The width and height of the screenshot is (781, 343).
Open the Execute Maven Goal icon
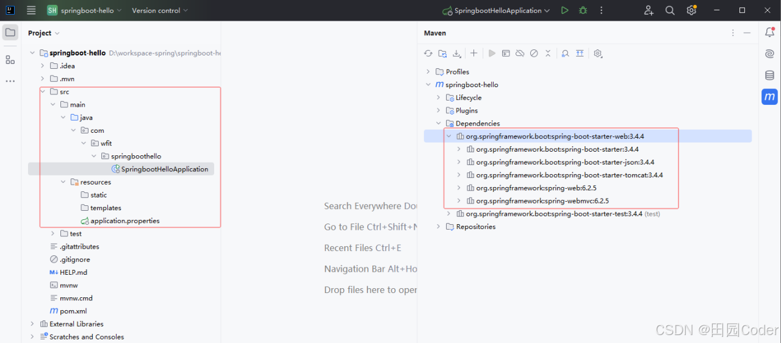[506, 54]
